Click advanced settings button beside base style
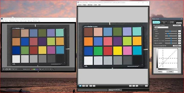 (x=177, y=25)
